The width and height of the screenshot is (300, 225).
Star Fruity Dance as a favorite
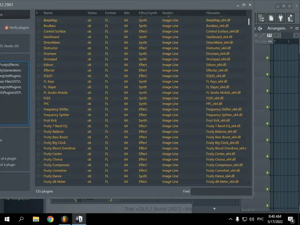38,176
